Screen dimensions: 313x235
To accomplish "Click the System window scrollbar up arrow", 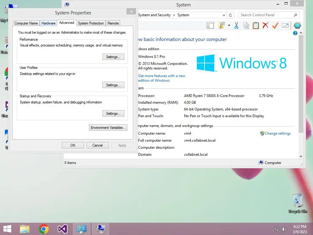I will coord(301,33).
